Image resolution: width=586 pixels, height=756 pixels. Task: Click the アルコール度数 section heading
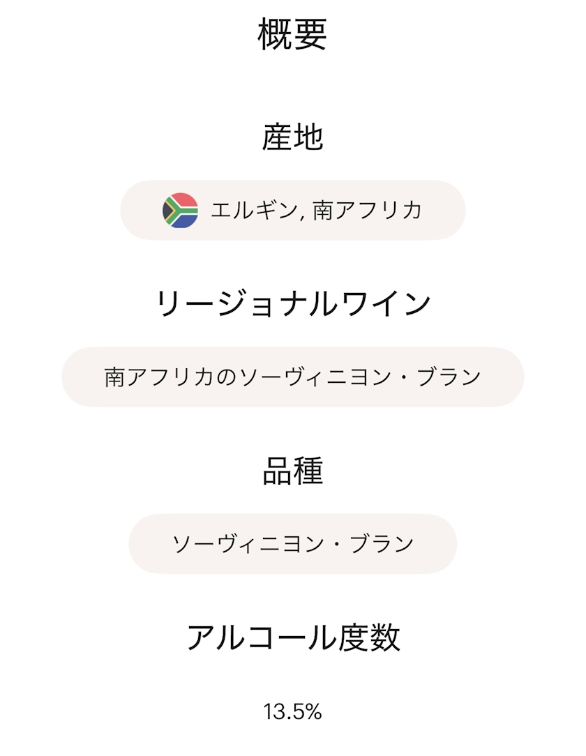(293, 637)
